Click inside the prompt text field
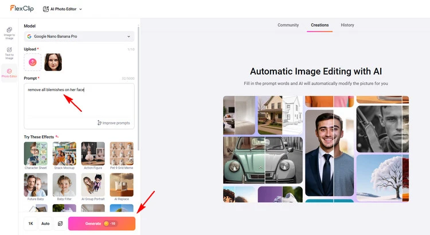 (x=79, y=103)
